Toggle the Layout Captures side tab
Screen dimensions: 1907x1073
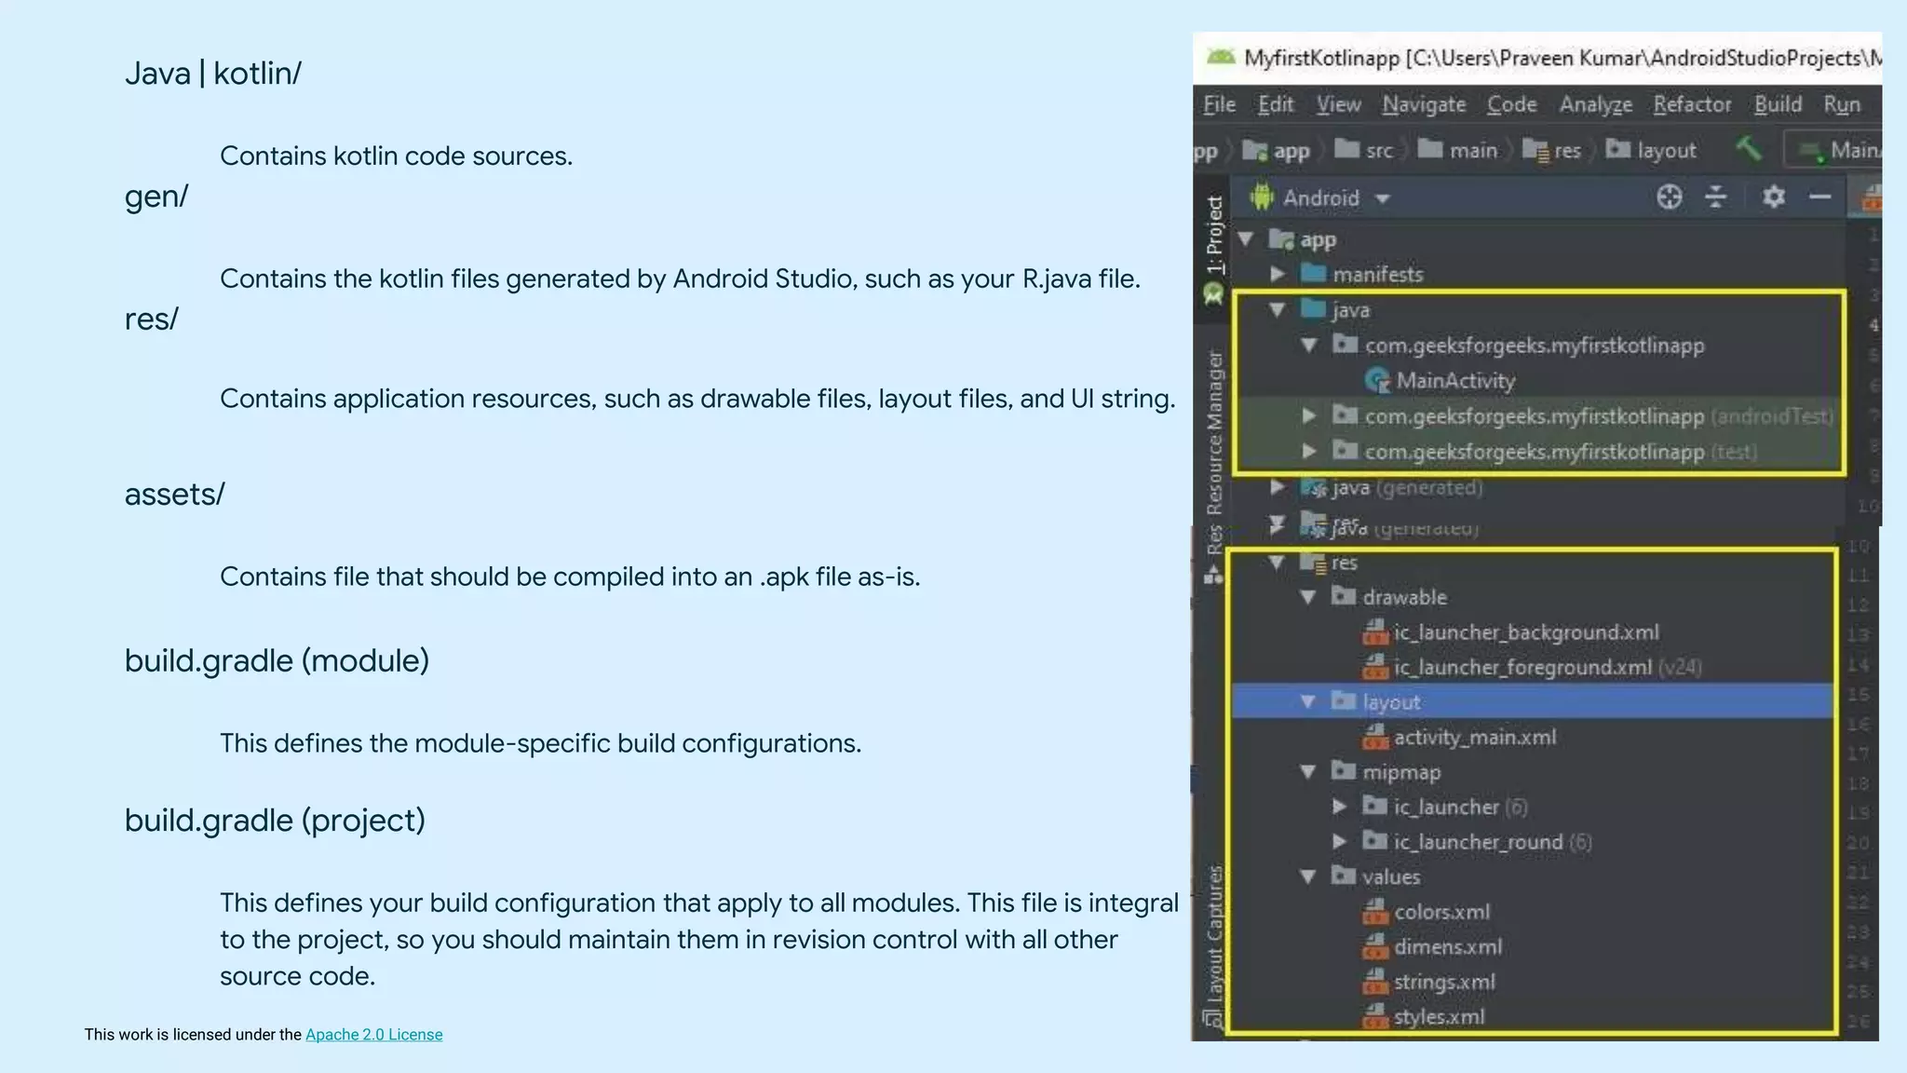[x=1214, y=933]
